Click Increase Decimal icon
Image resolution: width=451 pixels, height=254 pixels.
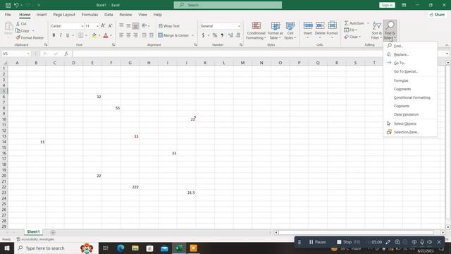(230, 35)
